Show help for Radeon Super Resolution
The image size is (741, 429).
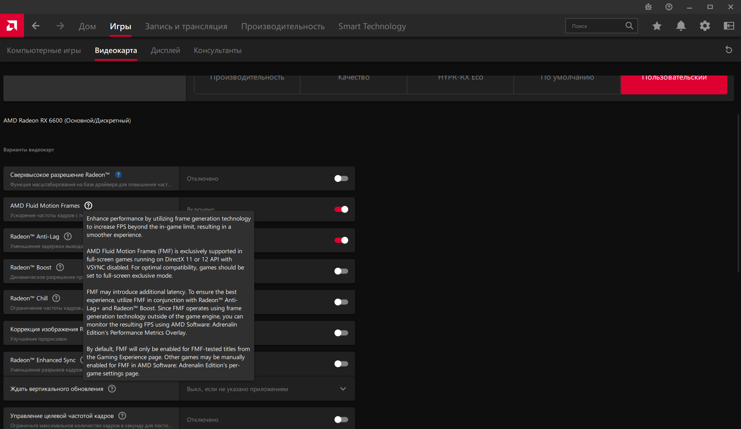pos(118,175)
